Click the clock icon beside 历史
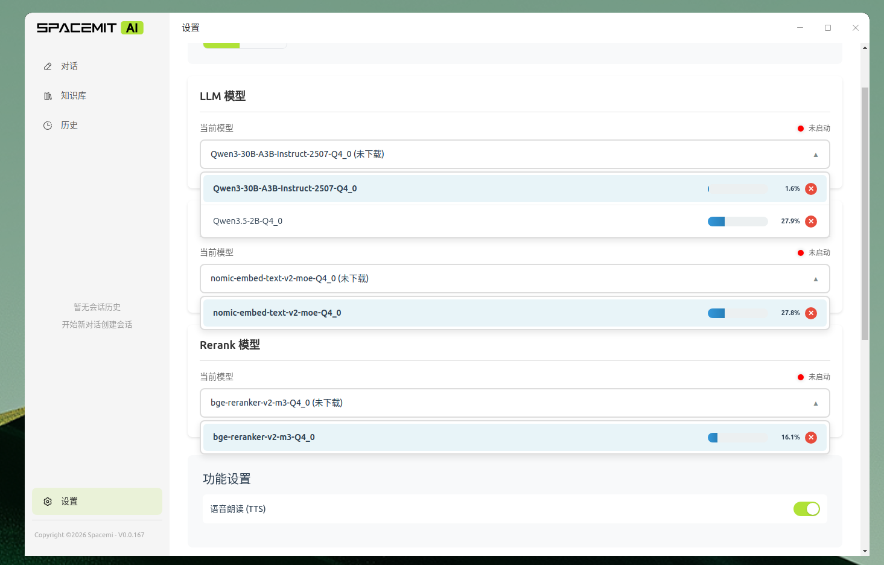Image resolution: width=884 pixels, height=565 pixels. click(48, 126)
